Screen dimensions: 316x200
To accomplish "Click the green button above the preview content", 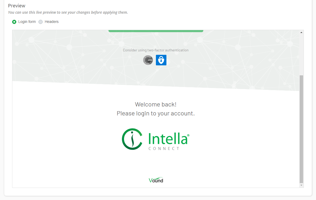I will pyautogui.click(x=156, y=30).
